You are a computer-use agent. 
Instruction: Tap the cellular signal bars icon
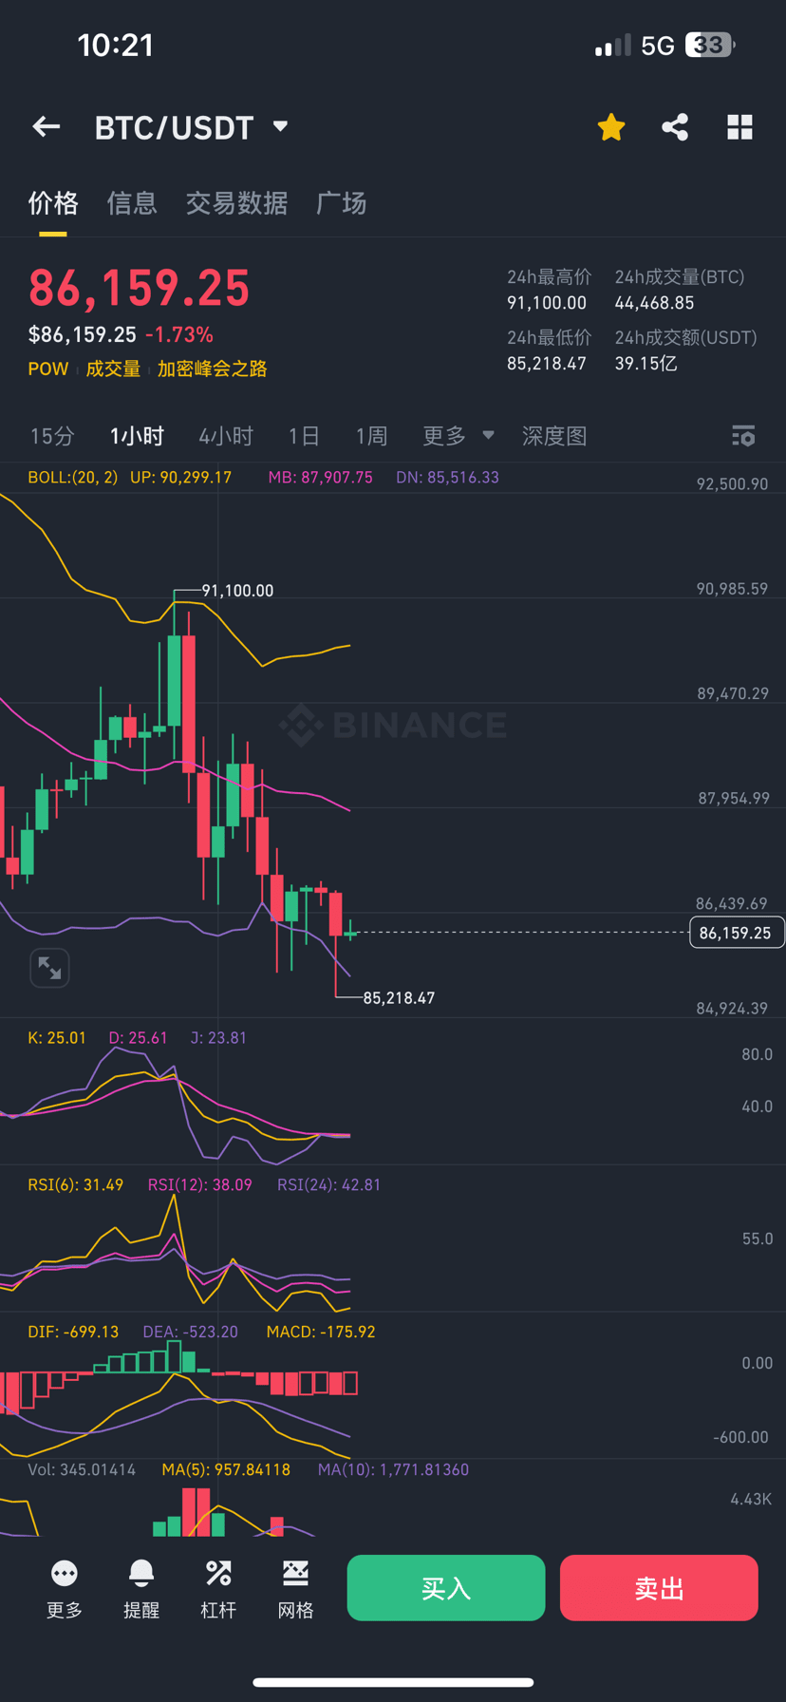612,45
